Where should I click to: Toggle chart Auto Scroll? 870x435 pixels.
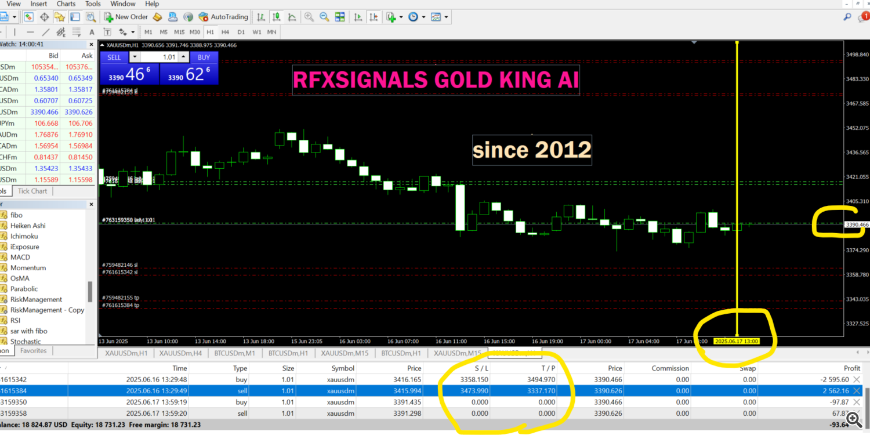point(358,17)
